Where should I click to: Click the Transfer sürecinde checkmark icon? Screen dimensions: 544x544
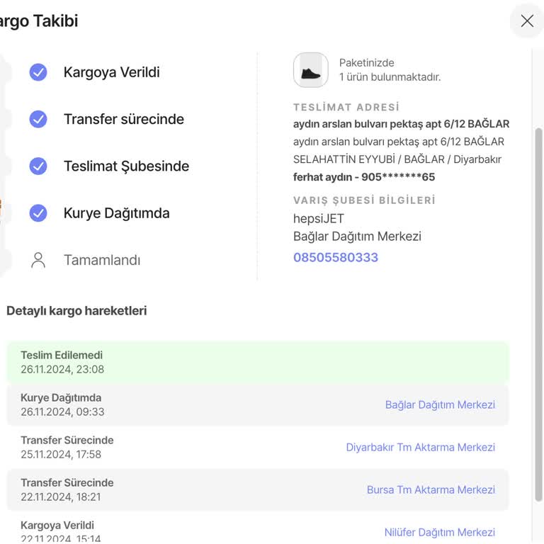tap(38, 119)
